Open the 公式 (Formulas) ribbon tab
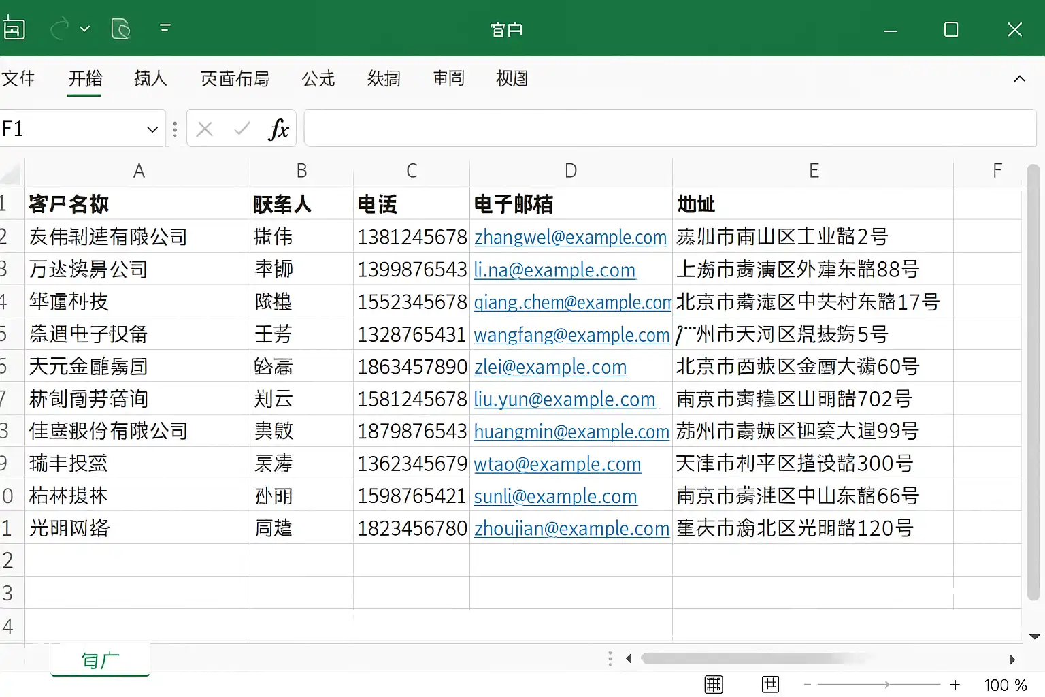Image resolution: width=1045 pixels, height=697 pixels. tap(318, 79)
